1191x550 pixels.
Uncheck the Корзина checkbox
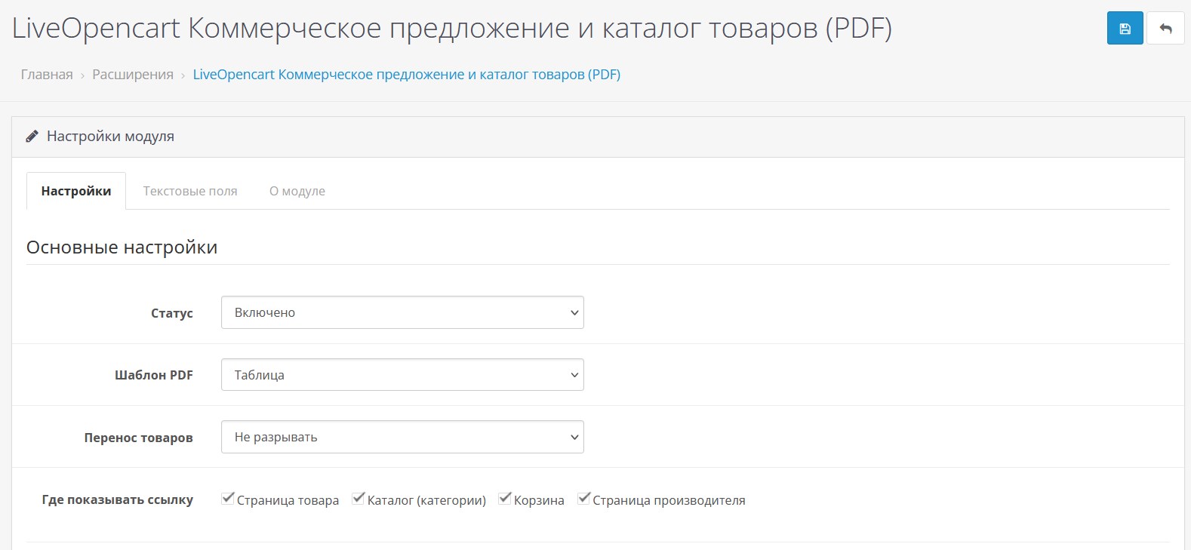pos(504,499)
